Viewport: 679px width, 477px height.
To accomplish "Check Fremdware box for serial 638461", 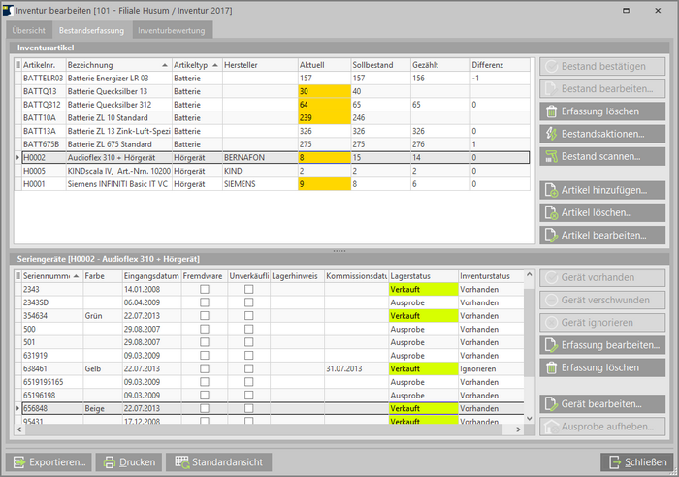I will [x=204, y=368].
